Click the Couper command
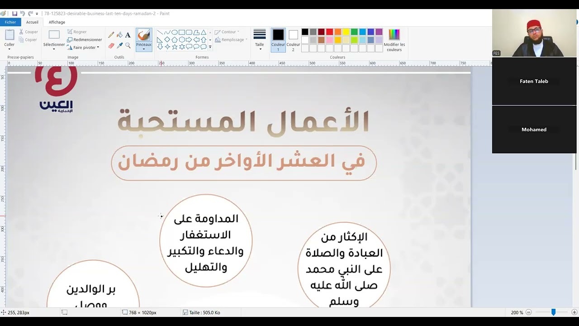The image size is (579, 326). click(x=28, y=32)
